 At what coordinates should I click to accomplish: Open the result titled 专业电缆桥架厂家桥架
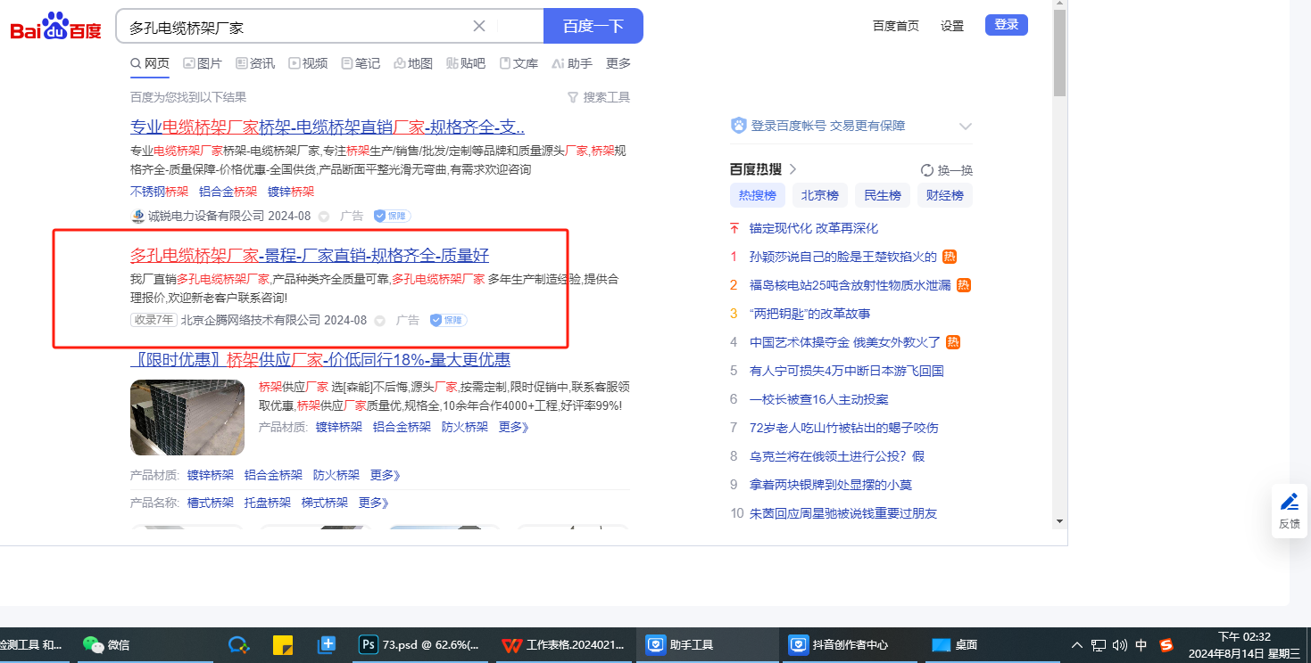pos(328,127)
